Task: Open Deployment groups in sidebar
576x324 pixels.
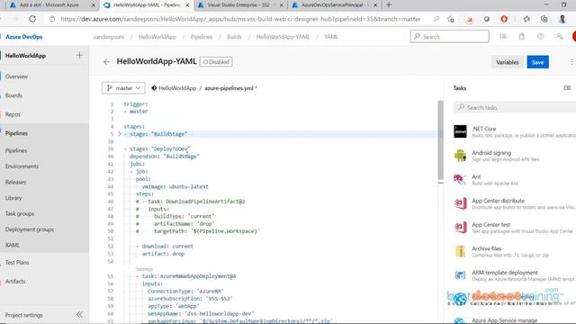Action: [x=30, y=229]
